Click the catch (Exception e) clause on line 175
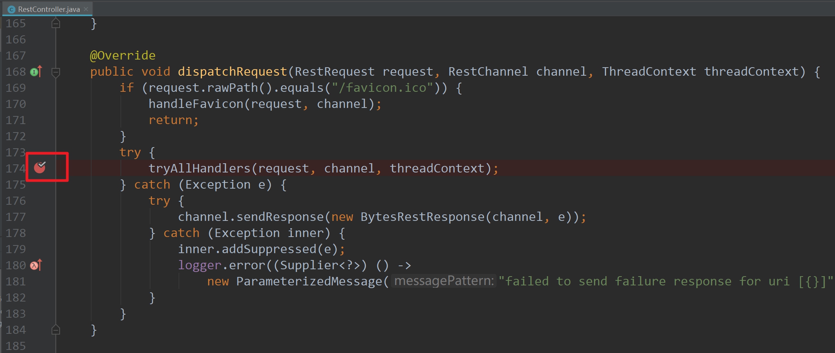835x353 pixels. (x=203, y=185)
